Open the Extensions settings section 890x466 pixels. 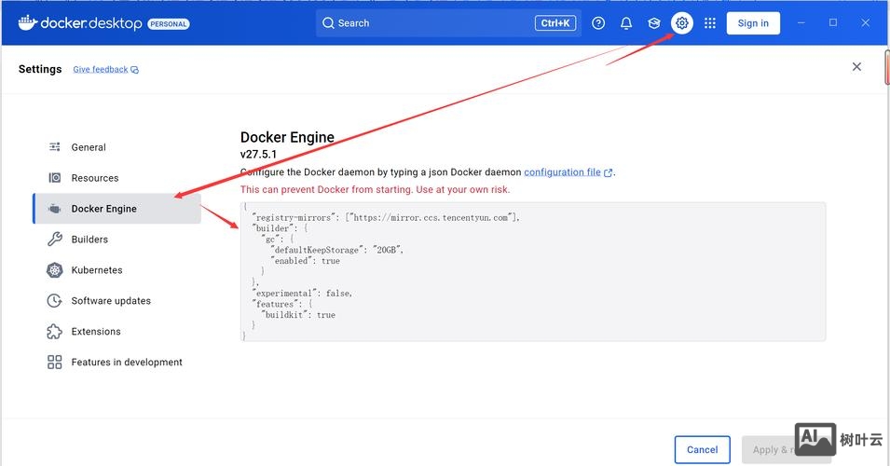(x=96, y=332)
